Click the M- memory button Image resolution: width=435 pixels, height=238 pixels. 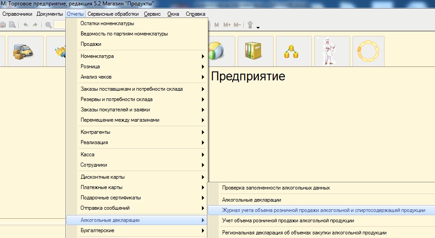[237, 25]
